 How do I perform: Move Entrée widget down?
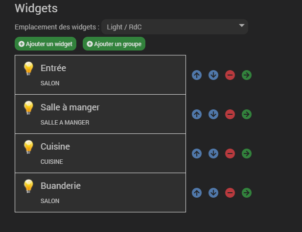pyautogui.click(x=213, y=75)
